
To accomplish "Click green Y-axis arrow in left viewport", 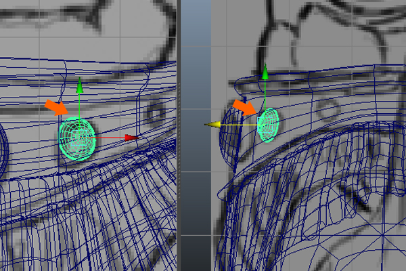I will (x=79, y=85).
